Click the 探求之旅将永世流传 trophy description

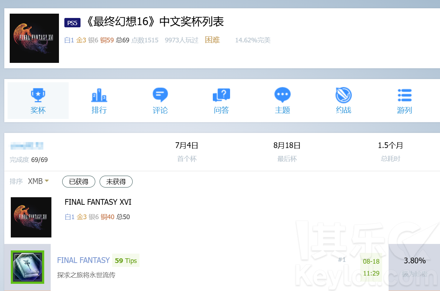point(86,275)
